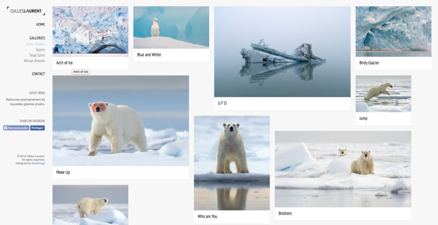This screenshot has height=225, width=438.
Task: Follow the Etoilevega designer link
Action: [38, 163]
